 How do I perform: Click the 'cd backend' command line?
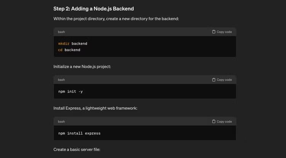pyautogui.click(x=69, y=50)
